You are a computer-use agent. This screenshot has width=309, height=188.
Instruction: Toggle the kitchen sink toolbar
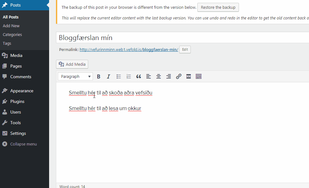click(x=199, y=76)
